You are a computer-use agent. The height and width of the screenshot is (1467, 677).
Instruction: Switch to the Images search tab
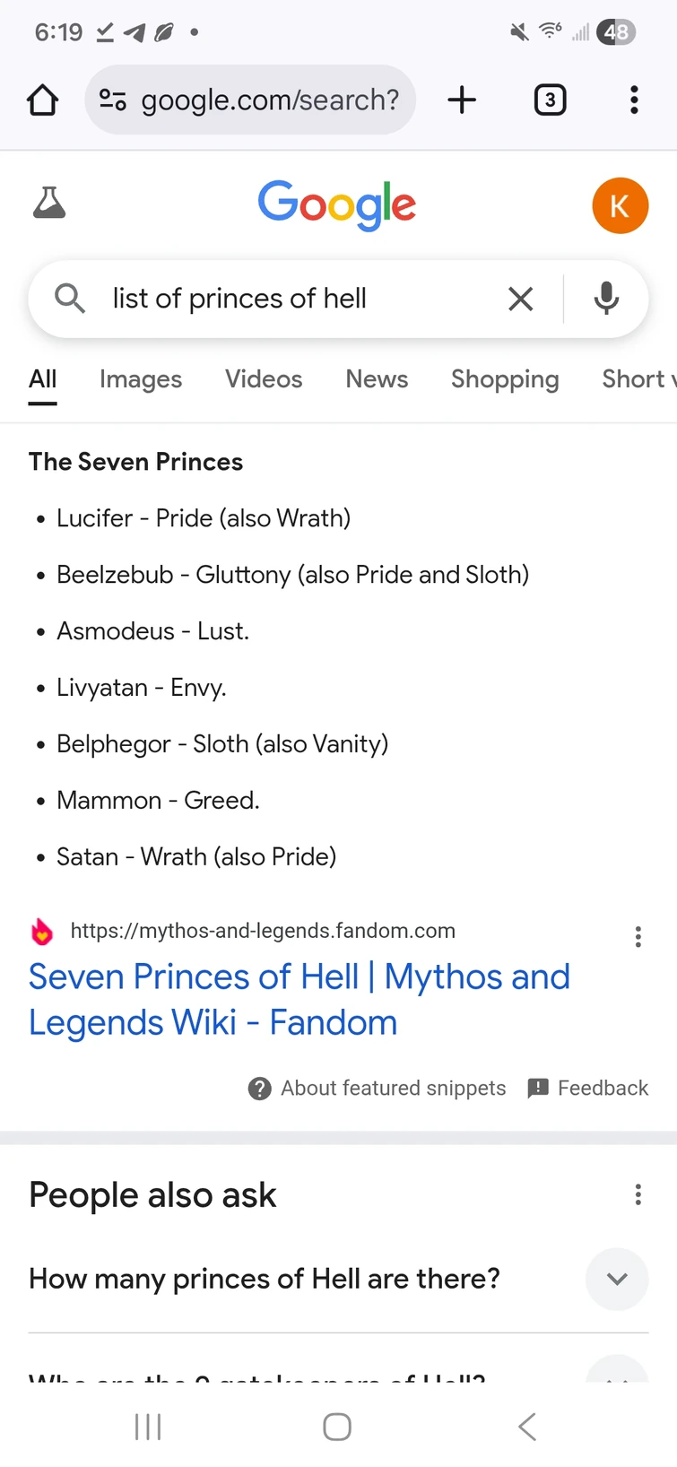141,379
